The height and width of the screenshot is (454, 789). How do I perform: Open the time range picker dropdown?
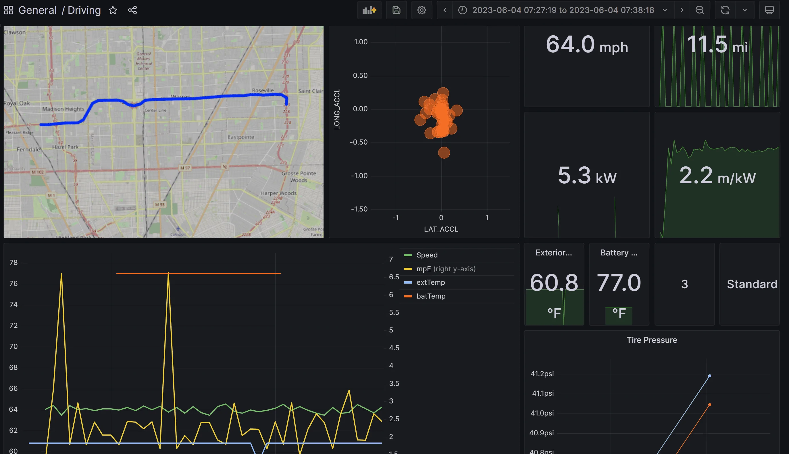563,10
